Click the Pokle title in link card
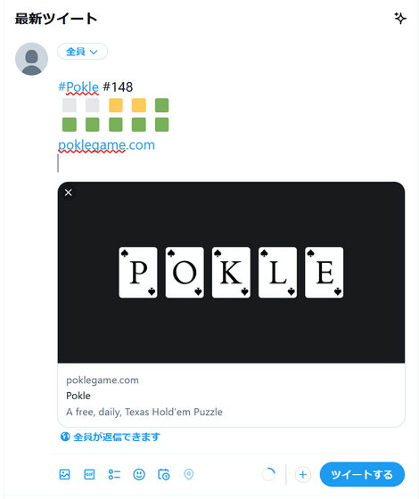The width and height of the screenshot is (419, 499). click(x=78, y=396)
